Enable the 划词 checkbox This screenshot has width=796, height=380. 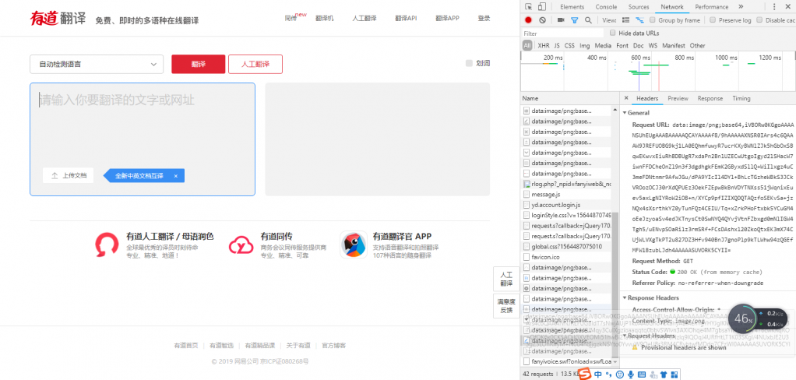coord(469,64)
